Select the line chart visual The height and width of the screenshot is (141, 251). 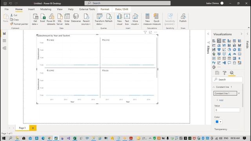(x=214, y=45)
